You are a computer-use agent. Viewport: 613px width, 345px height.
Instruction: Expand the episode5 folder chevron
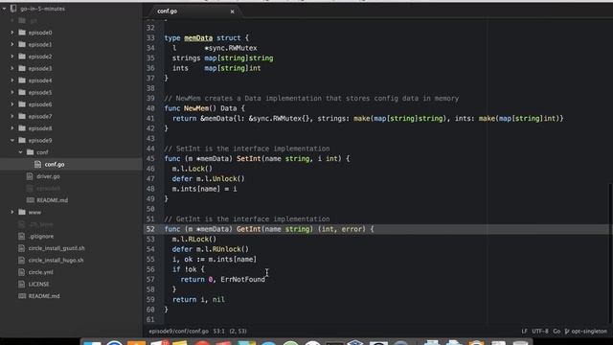tap(12, 92)
